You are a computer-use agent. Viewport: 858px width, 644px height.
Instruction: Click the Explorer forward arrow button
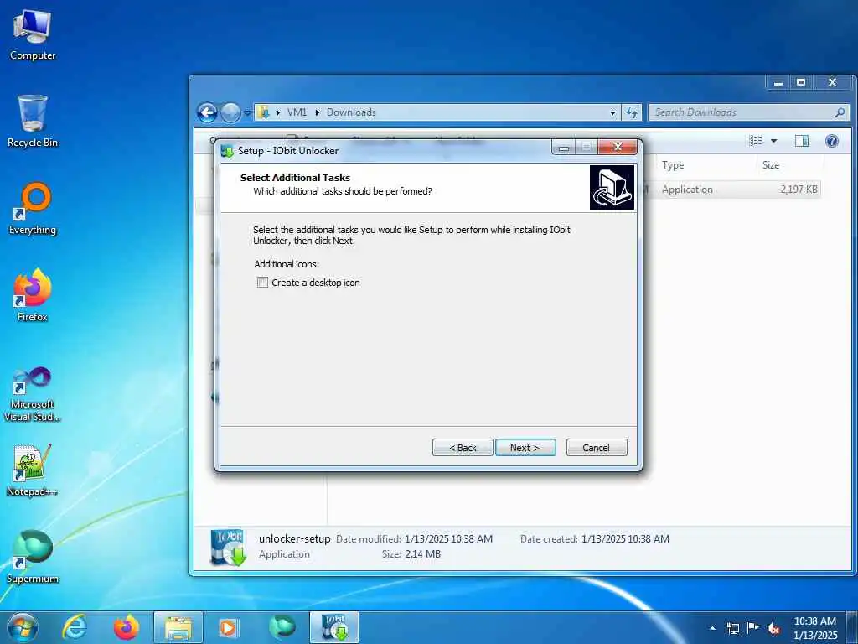tap(230, 113)
